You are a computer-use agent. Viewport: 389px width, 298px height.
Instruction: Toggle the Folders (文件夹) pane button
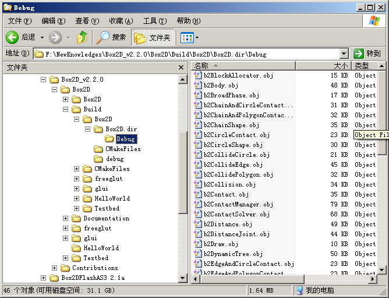tap(153, 37)
